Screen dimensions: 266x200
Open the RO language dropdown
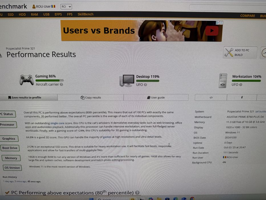tap(66, 7)
